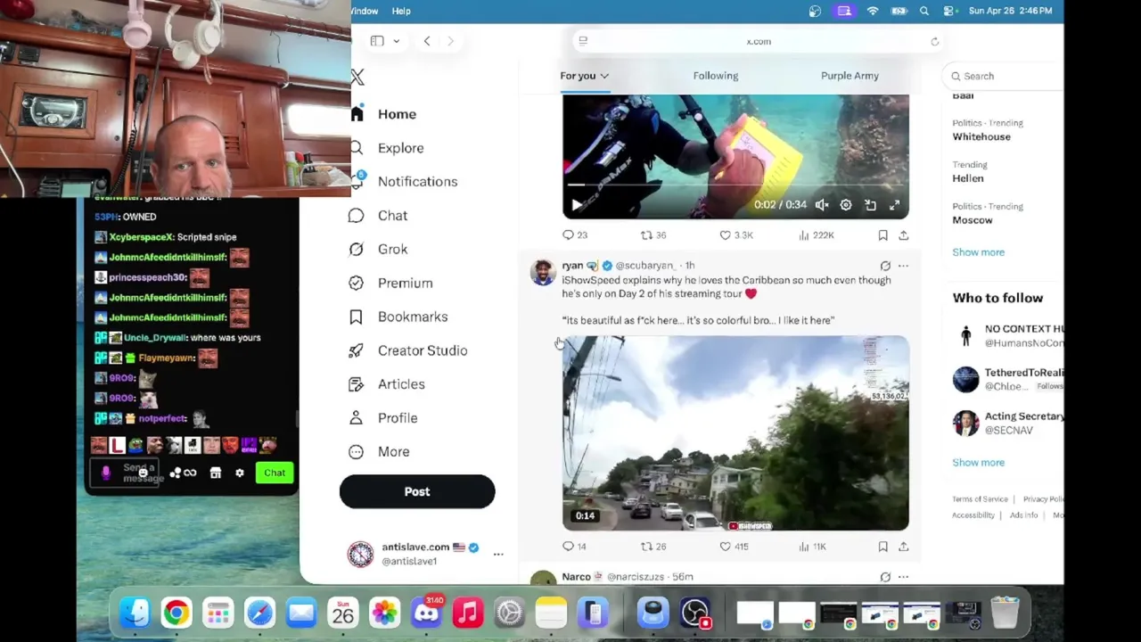Image resolution: width=1141 pixels, height=642 pixels.
Task: Toggle Safari sidebar
Action: click(x=377, y=41)
